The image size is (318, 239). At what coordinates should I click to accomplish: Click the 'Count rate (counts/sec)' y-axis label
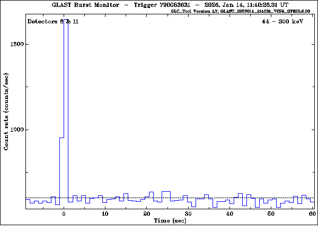tap(6, 113)
